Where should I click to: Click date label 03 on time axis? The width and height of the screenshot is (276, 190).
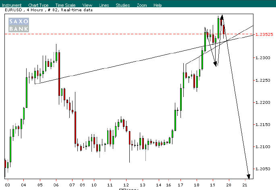tap(7, 185)
